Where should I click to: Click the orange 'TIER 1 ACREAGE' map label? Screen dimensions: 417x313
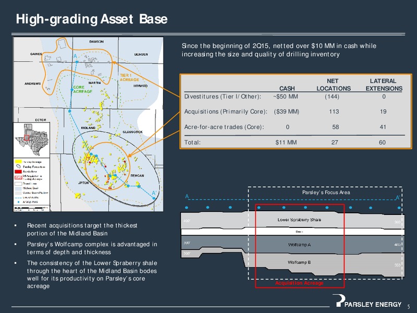(x=129, y=77)
